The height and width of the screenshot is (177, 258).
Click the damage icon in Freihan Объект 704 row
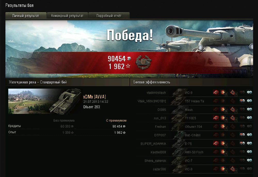click(x=223, y=126)
